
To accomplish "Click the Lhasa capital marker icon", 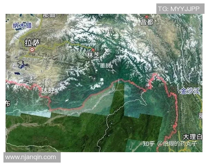I will tap(32, 50).
